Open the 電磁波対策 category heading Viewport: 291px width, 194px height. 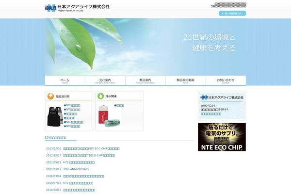tap(63, 97)
